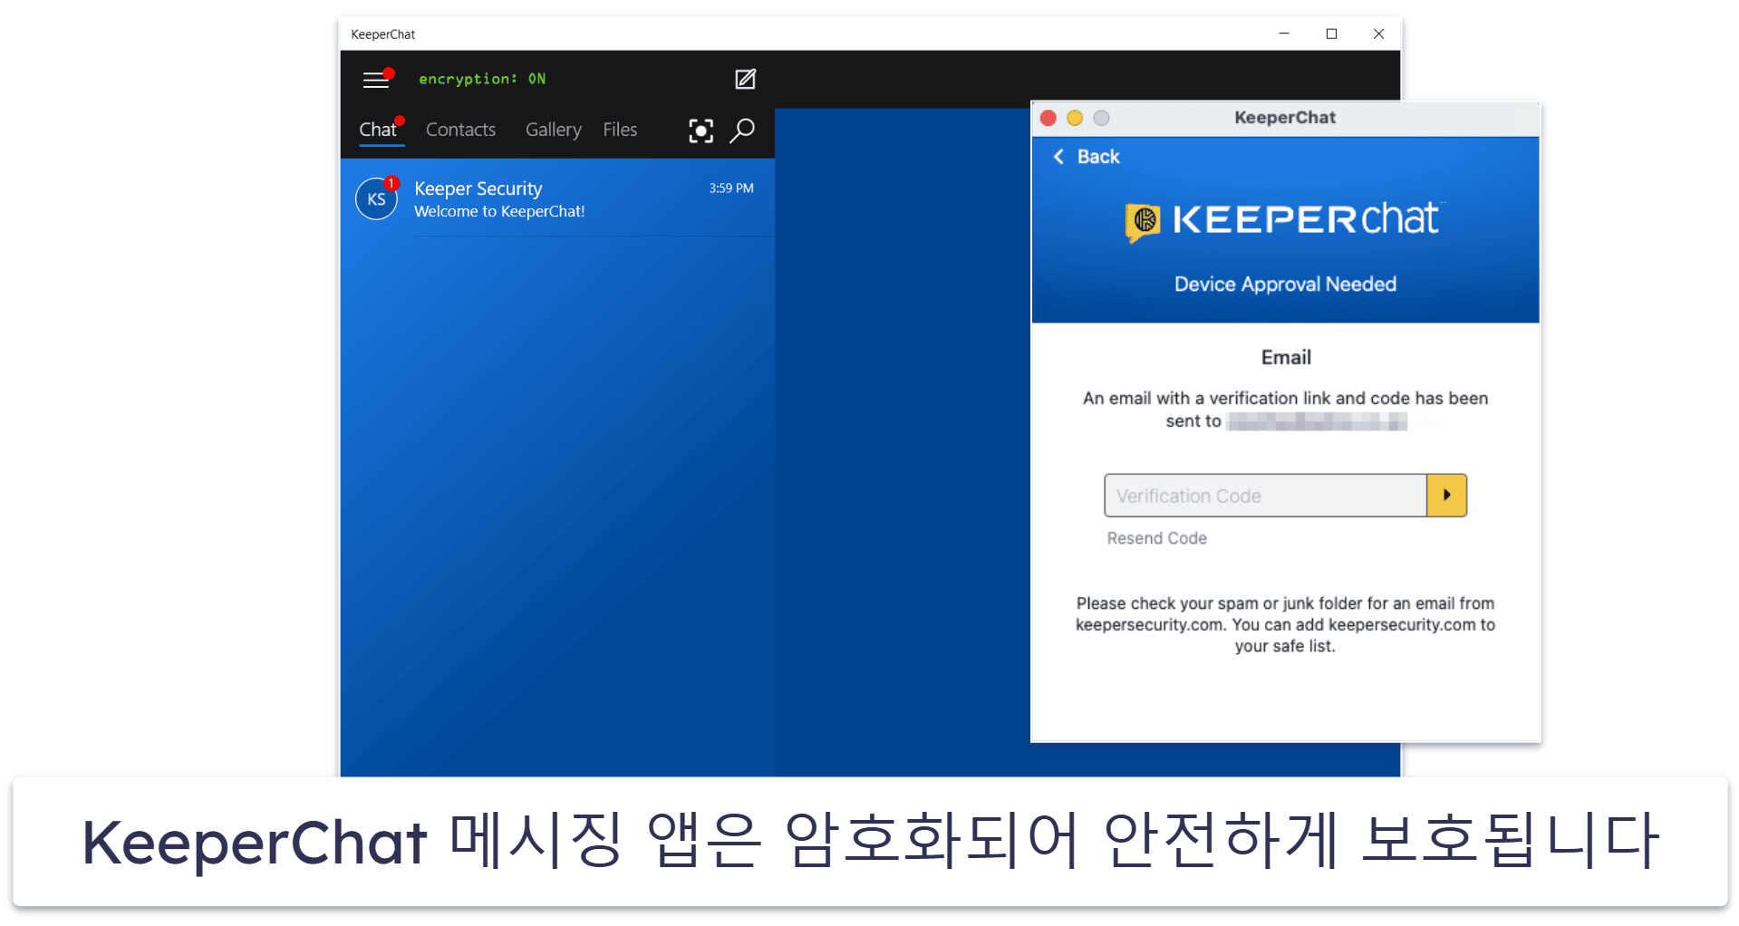
Task: Click the KeeperChat logo badge
Action: [1143, 221]
